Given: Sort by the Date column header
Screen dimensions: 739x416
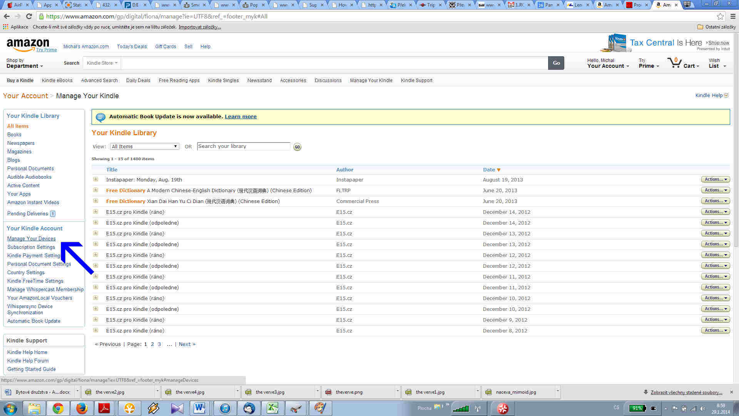Looking at the screenshot, I should point(492,170).
